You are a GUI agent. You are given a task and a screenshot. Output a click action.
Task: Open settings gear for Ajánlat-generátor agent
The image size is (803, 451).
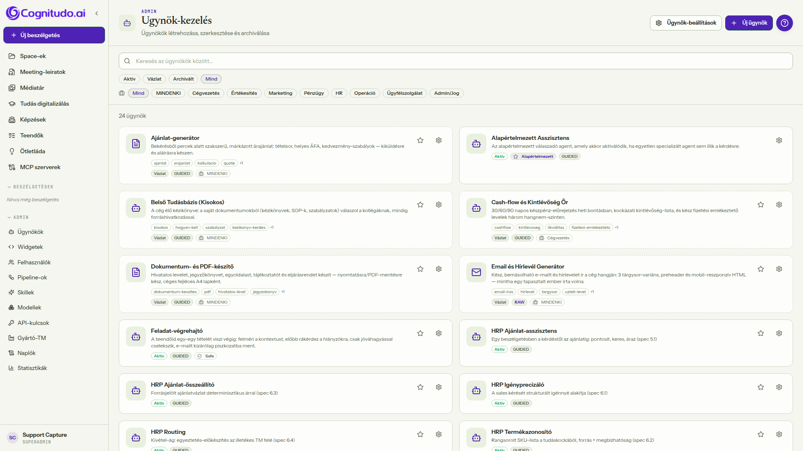pos(439,140)
